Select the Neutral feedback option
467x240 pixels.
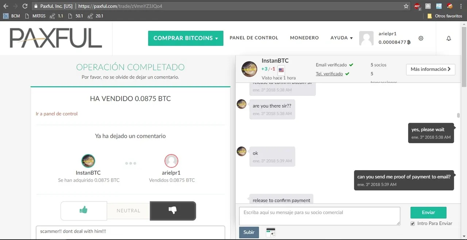click(128, 211)
